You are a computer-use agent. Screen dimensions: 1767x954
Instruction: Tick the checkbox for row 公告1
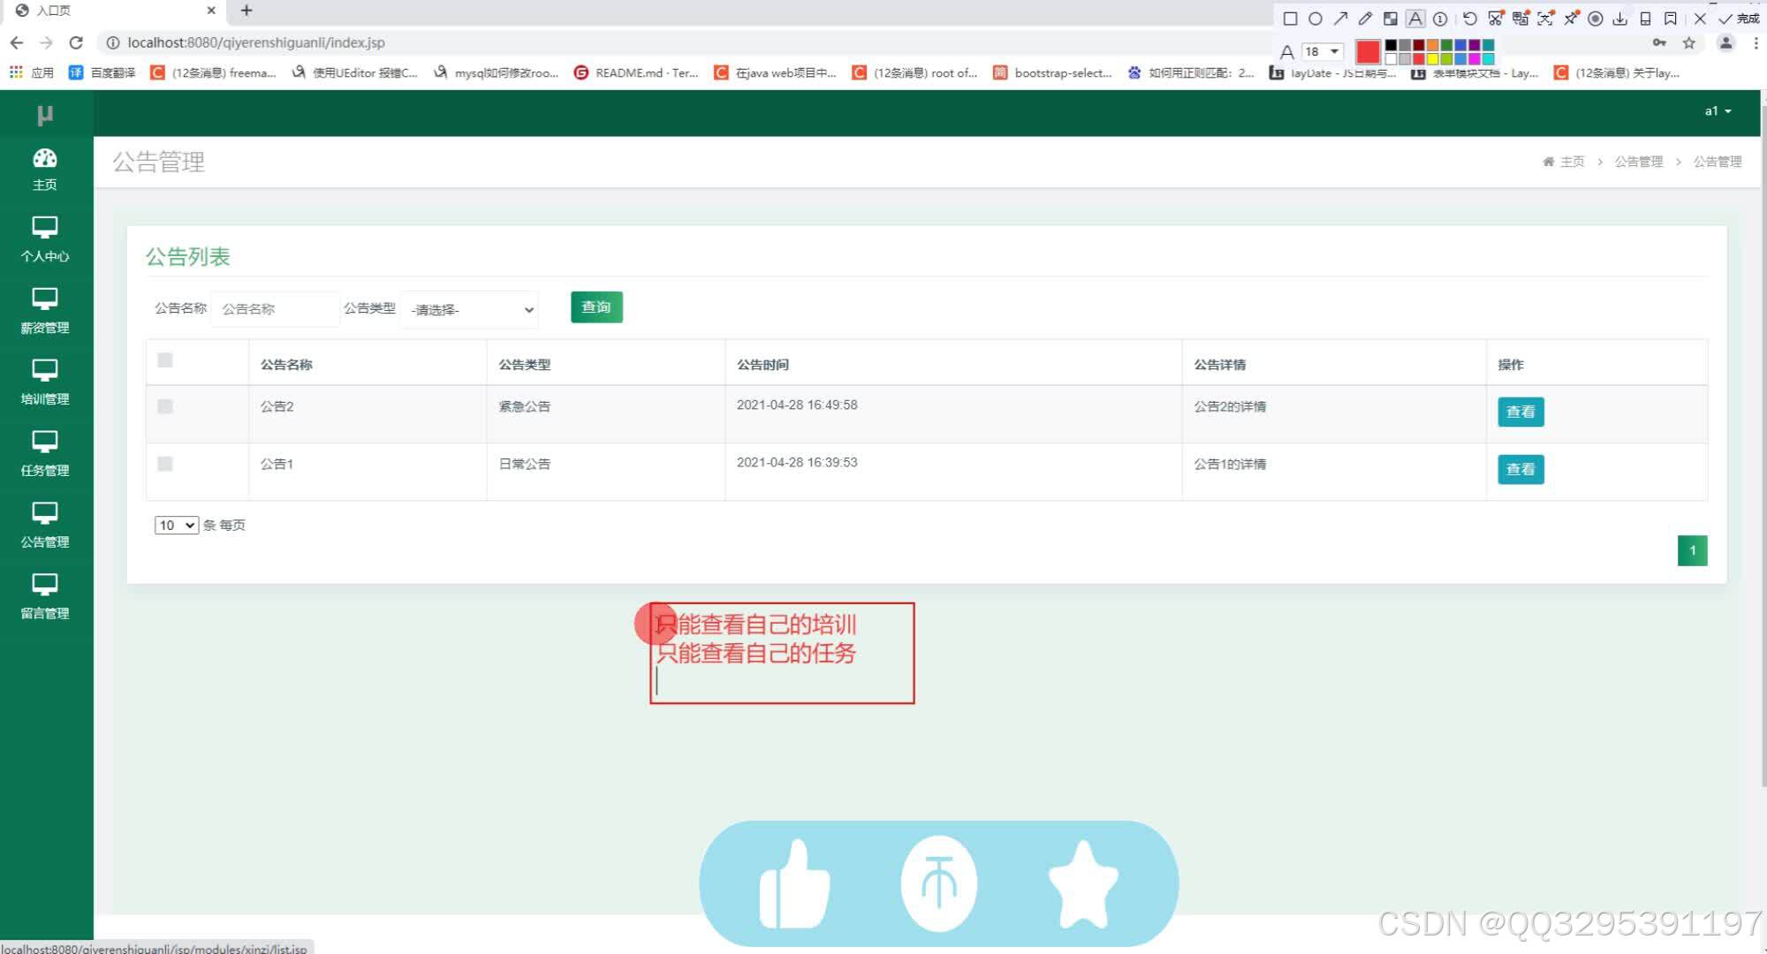[165, 464]
